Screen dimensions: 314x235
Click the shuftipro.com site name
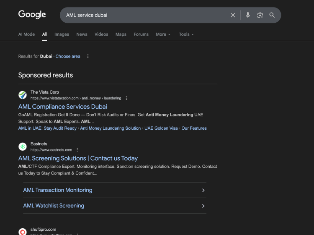(43, 230)
